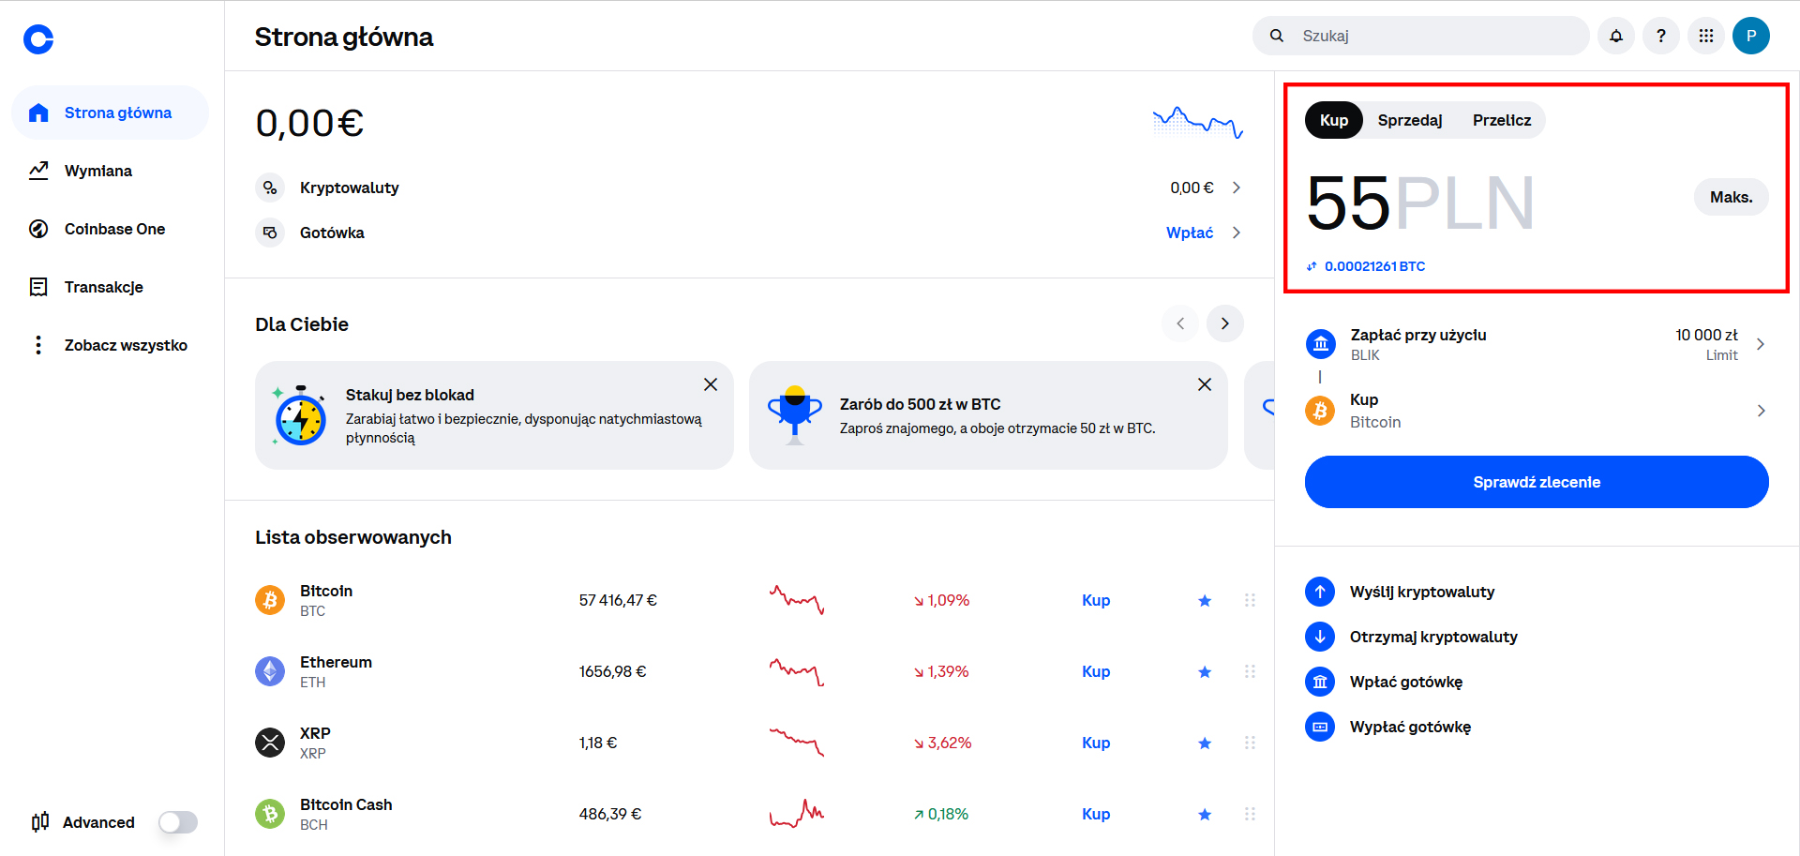
Task: Click the help question mark icon
Action: pyautogui.click(x=1661, y=36)
